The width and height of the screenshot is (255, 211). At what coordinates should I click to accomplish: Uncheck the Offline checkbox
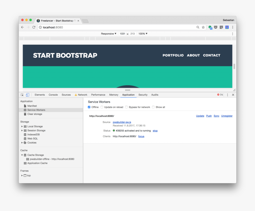pos(89,107)
